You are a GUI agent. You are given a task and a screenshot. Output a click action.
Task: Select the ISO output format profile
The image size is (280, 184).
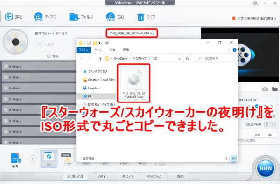(49, 159)
